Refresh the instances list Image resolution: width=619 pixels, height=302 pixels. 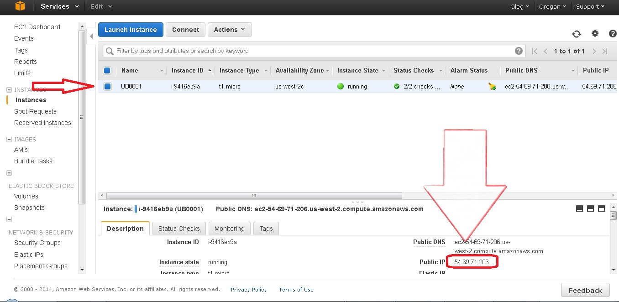tap(577, 34)
